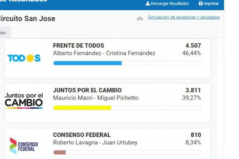Click the JUNTOS POR EL CAMBIO heading

(x=87, y=90)
